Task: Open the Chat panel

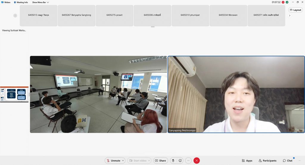Action: point(288,161)
